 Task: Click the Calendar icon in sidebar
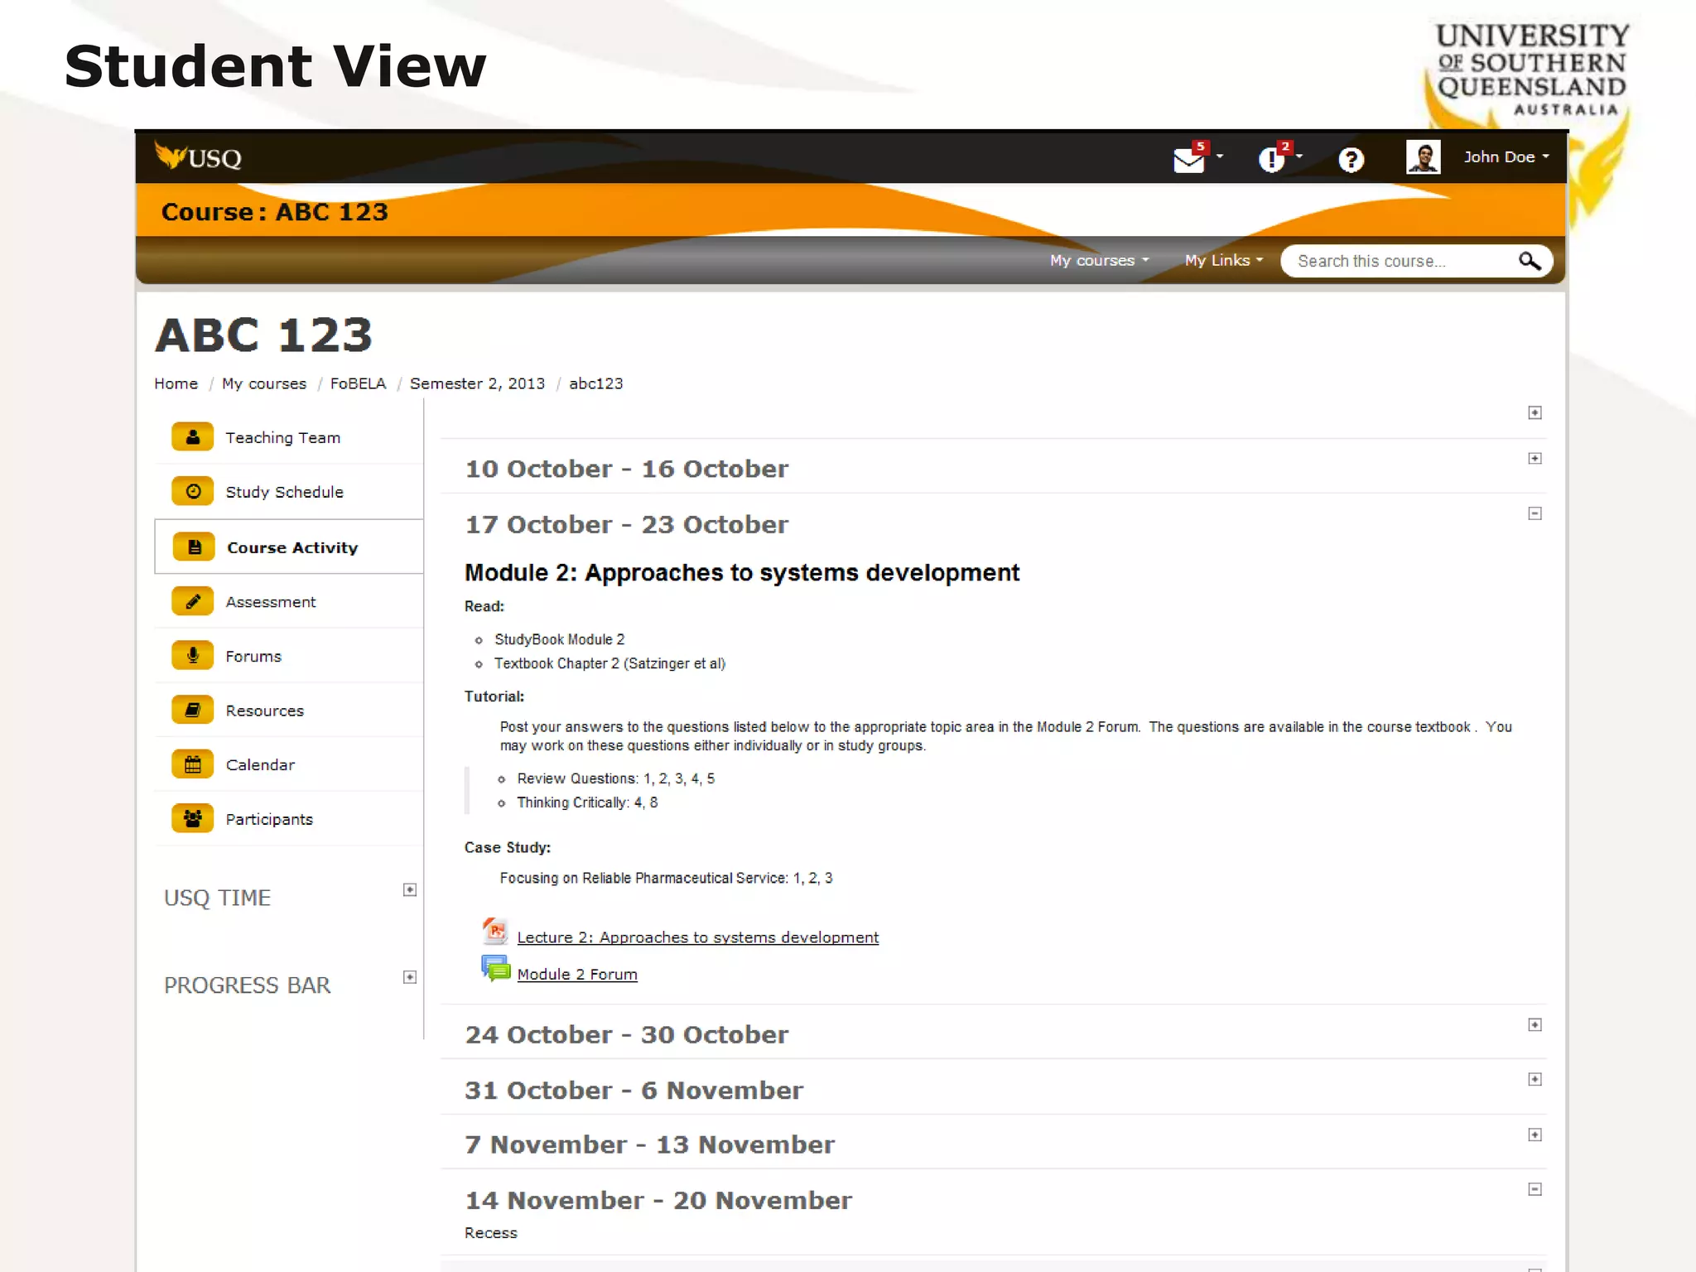(193, 764)
